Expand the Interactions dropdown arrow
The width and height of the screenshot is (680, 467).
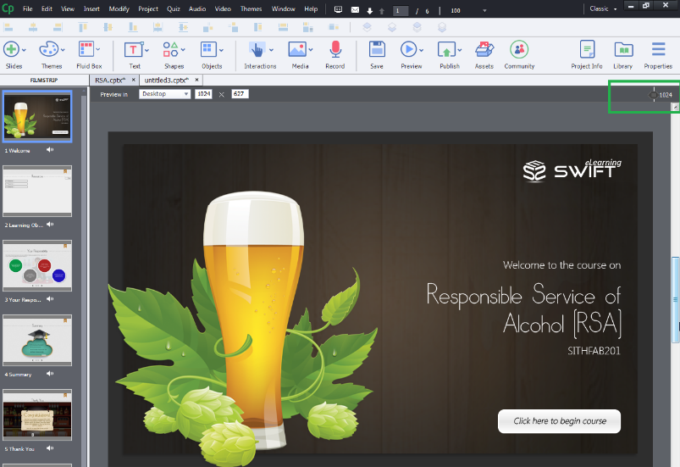coord(272,50)
